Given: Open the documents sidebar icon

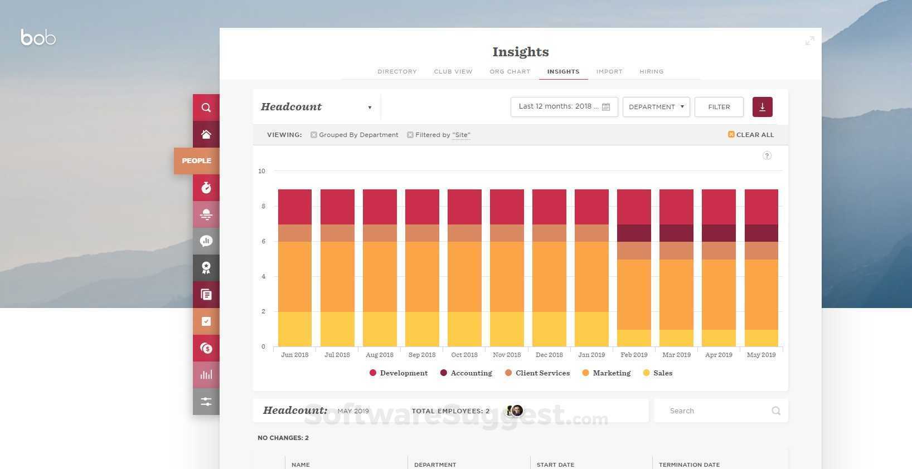Looking at the screenshot, I should [x=206, y=295].
